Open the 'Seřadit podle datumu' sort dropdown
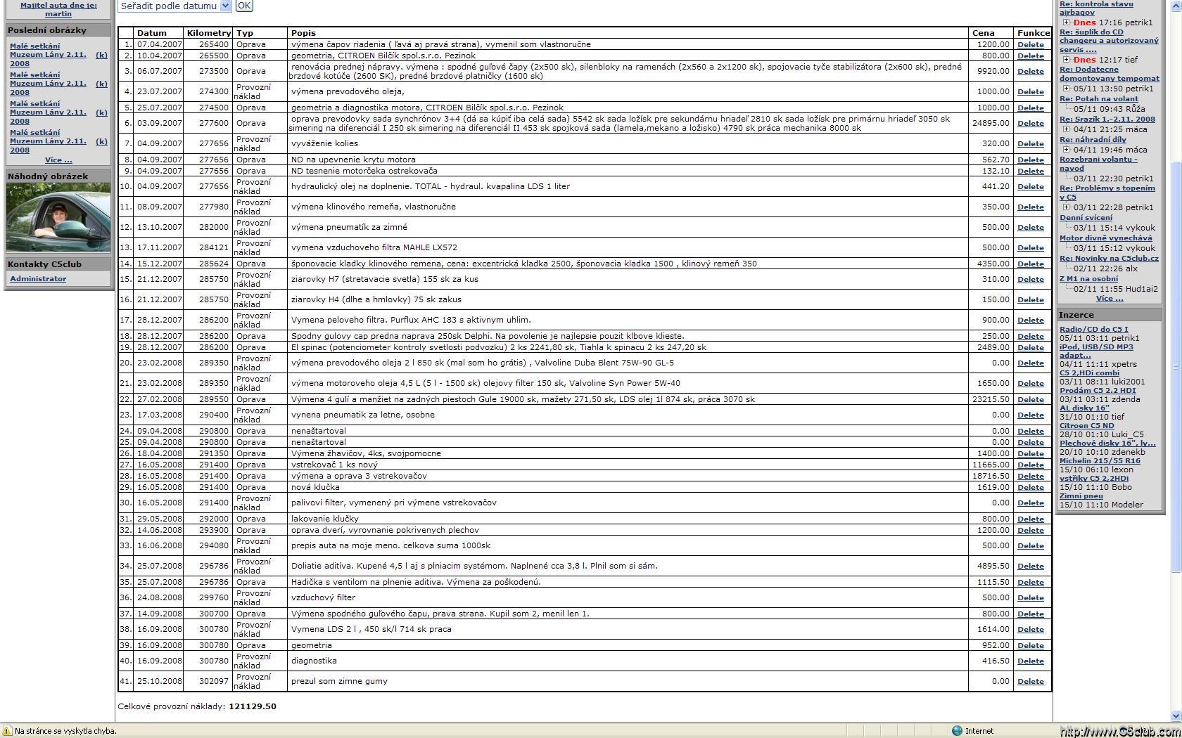Image resolution: width=1182 pixels, height=738 pixels. [x=225, y=6]
